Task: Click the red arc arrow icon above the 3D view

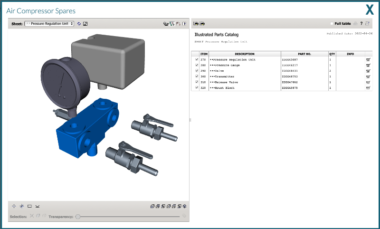Action: pyautogui.click(x=178, y=24)
